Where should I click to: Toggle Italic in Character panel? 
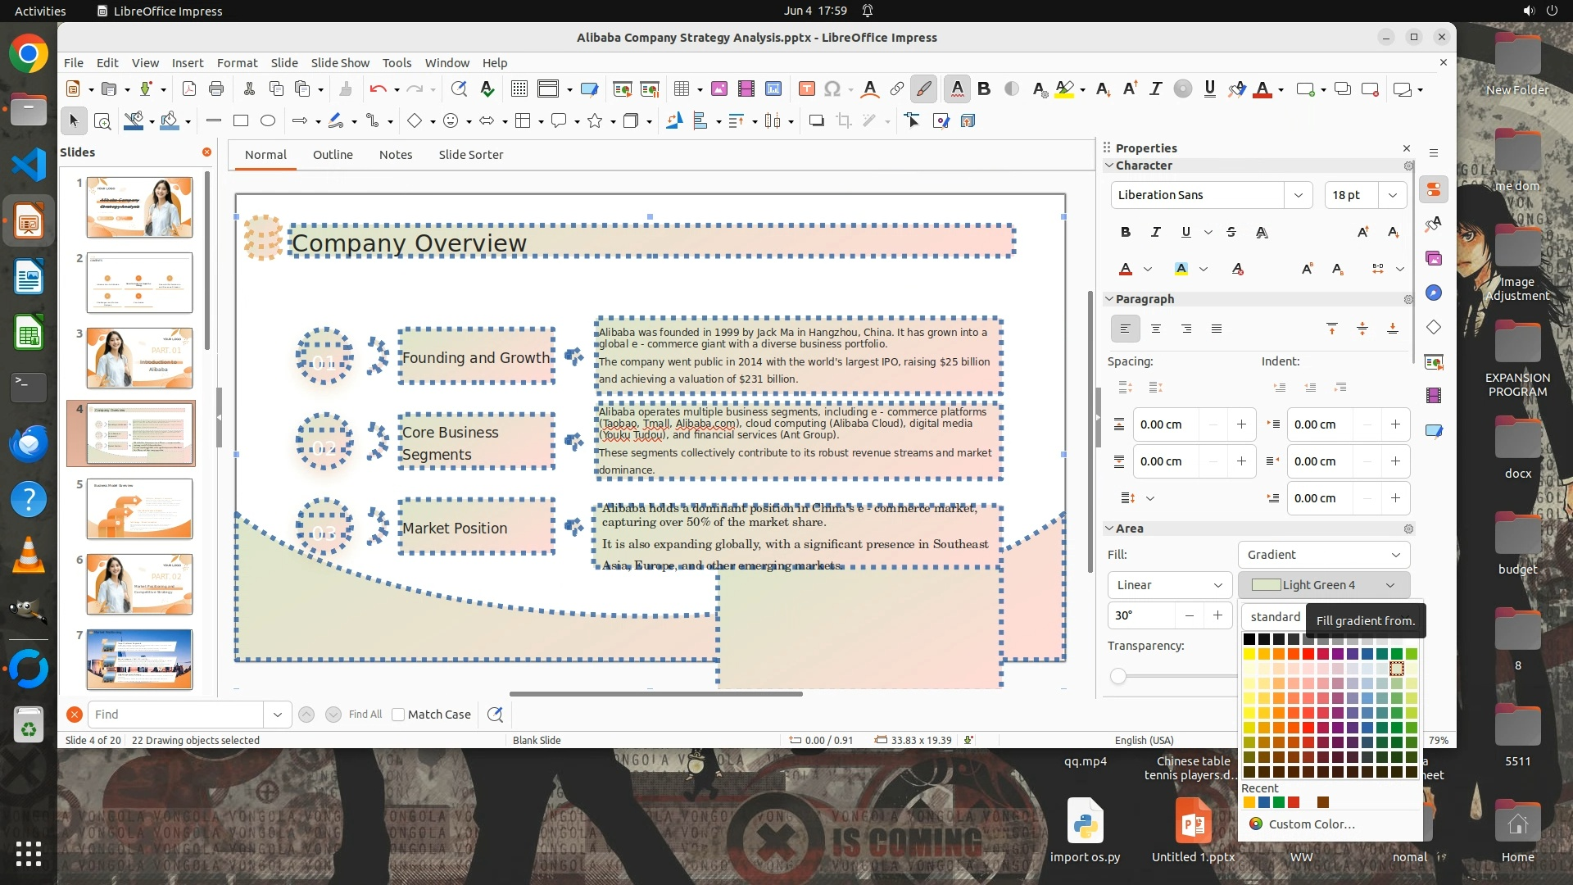(x=1155, y=233)
